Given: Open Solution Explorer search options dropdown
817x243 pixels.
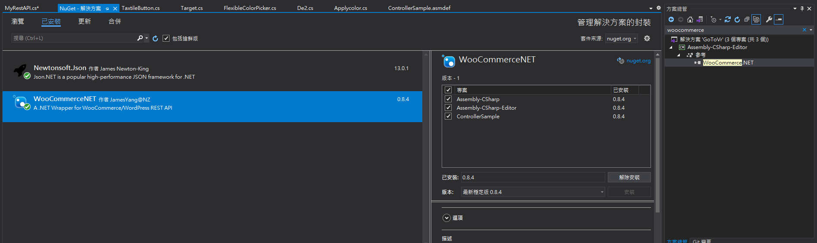Looking at the screenshot, I should coord(811,30).
